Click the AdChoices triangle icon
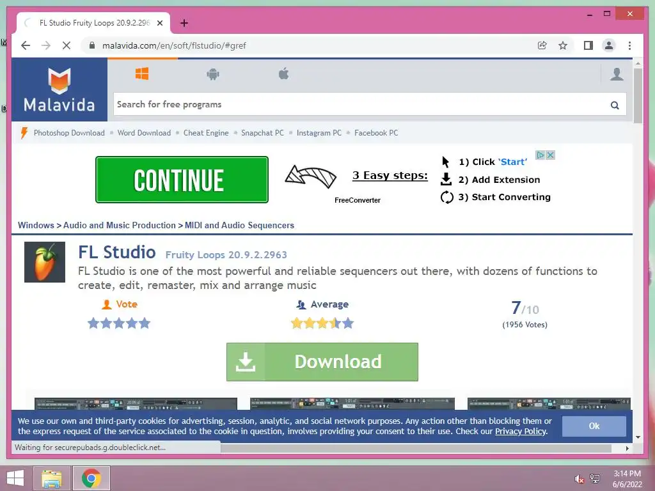 tap(541, 155)
